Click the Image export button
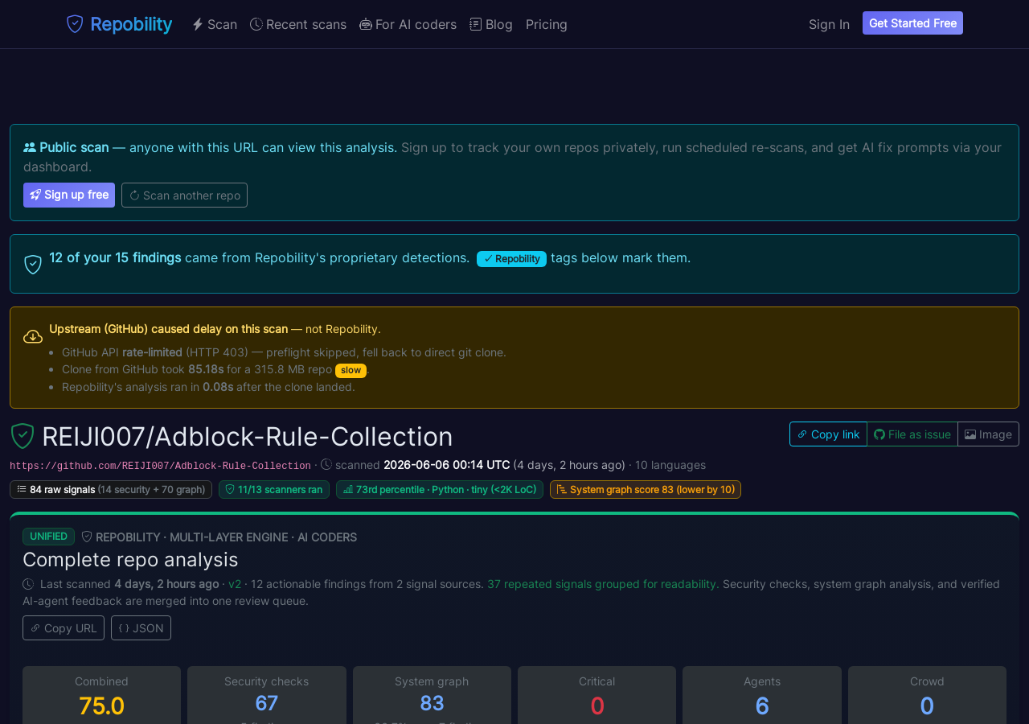1029x724 pixels. click(x=988, y=434)
